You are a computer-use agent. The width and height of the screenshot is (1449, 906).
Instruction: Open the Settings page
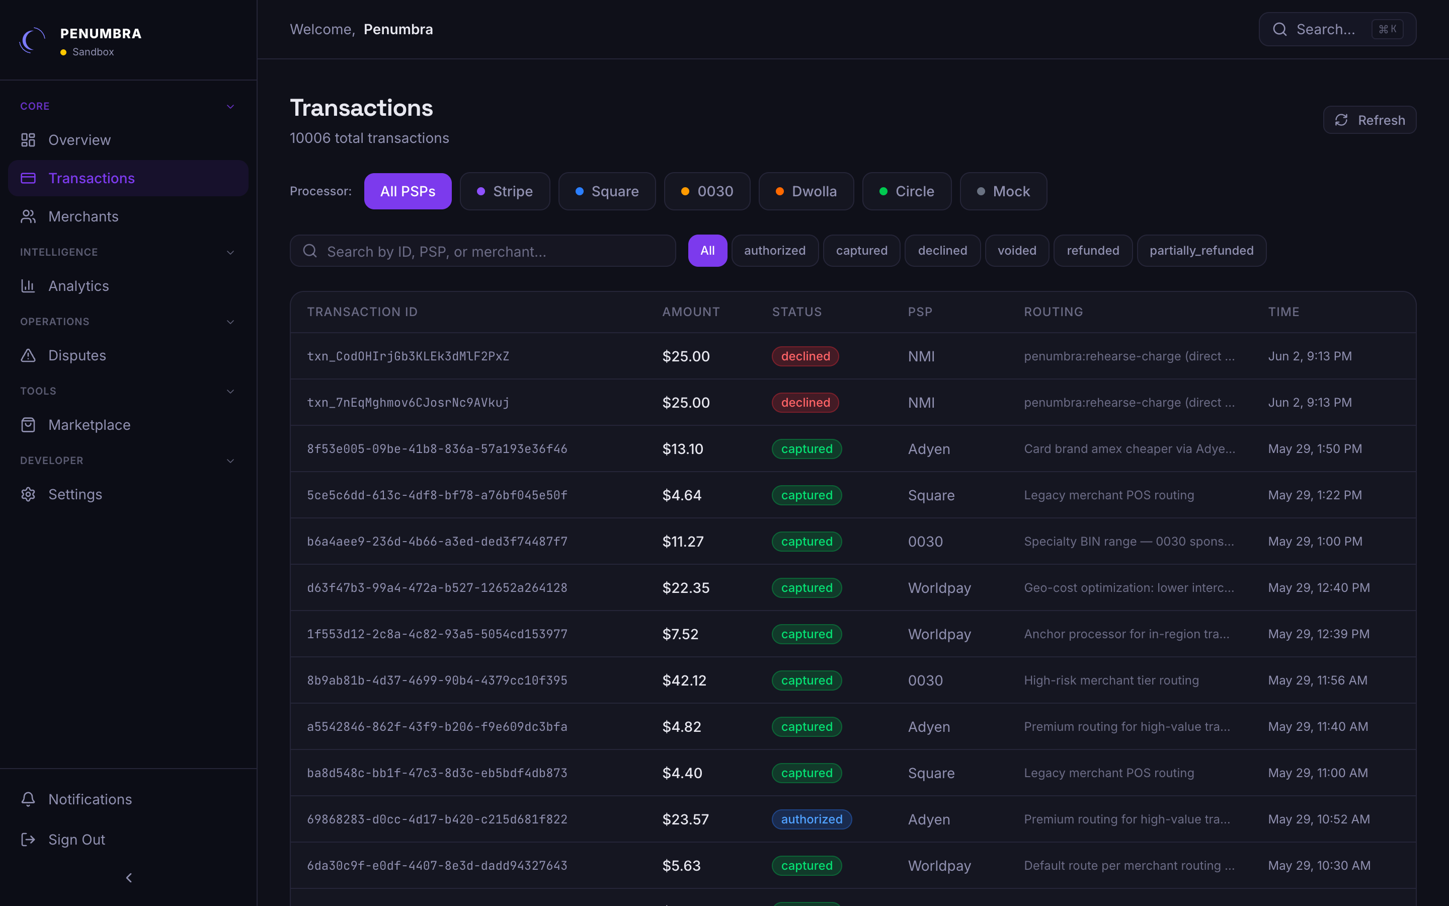point(128,494)
